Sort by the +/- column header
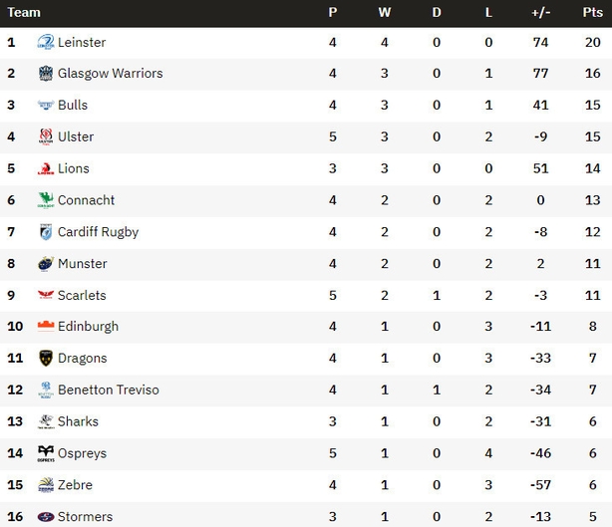 pyautogui.click(x=540, y=13)
